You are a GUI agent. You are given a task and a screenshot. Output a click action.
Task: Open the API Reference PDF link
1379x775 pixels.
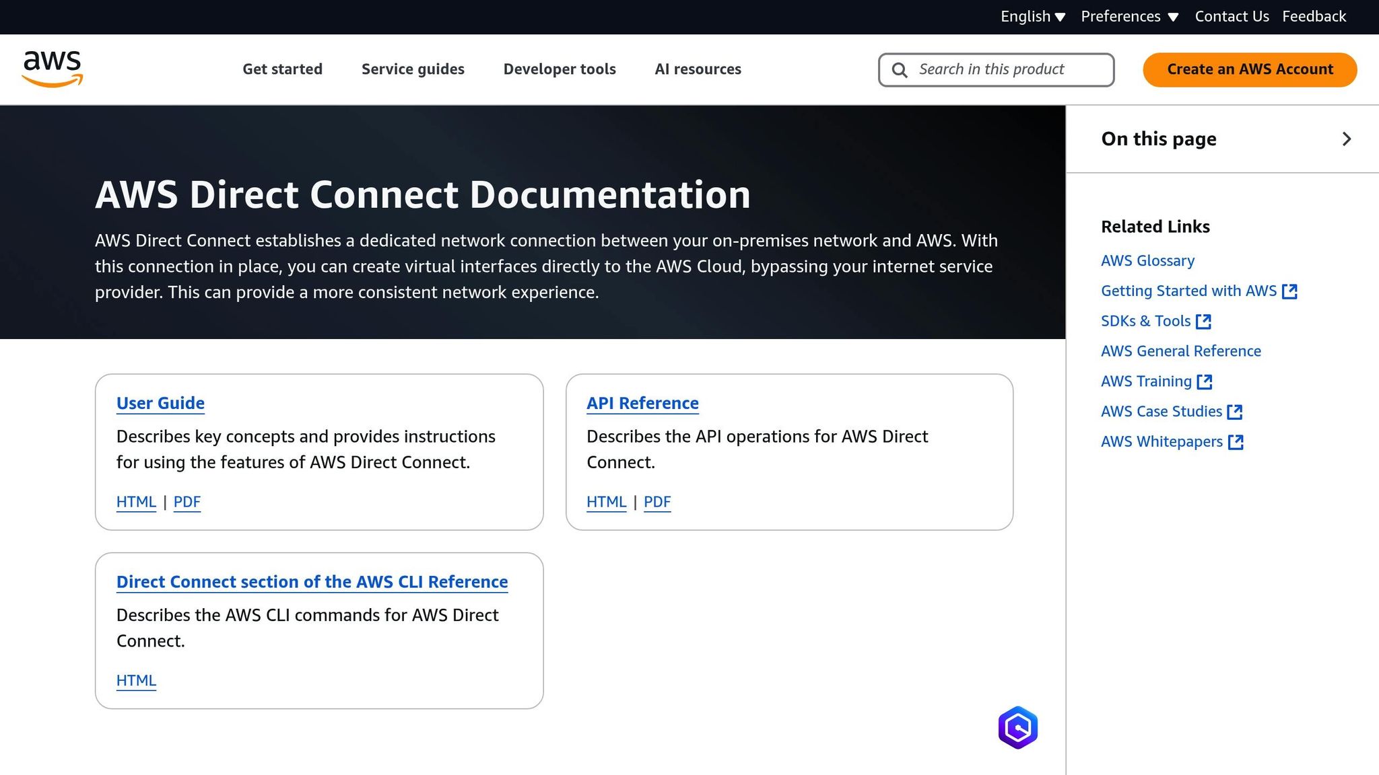pos(657,502)
